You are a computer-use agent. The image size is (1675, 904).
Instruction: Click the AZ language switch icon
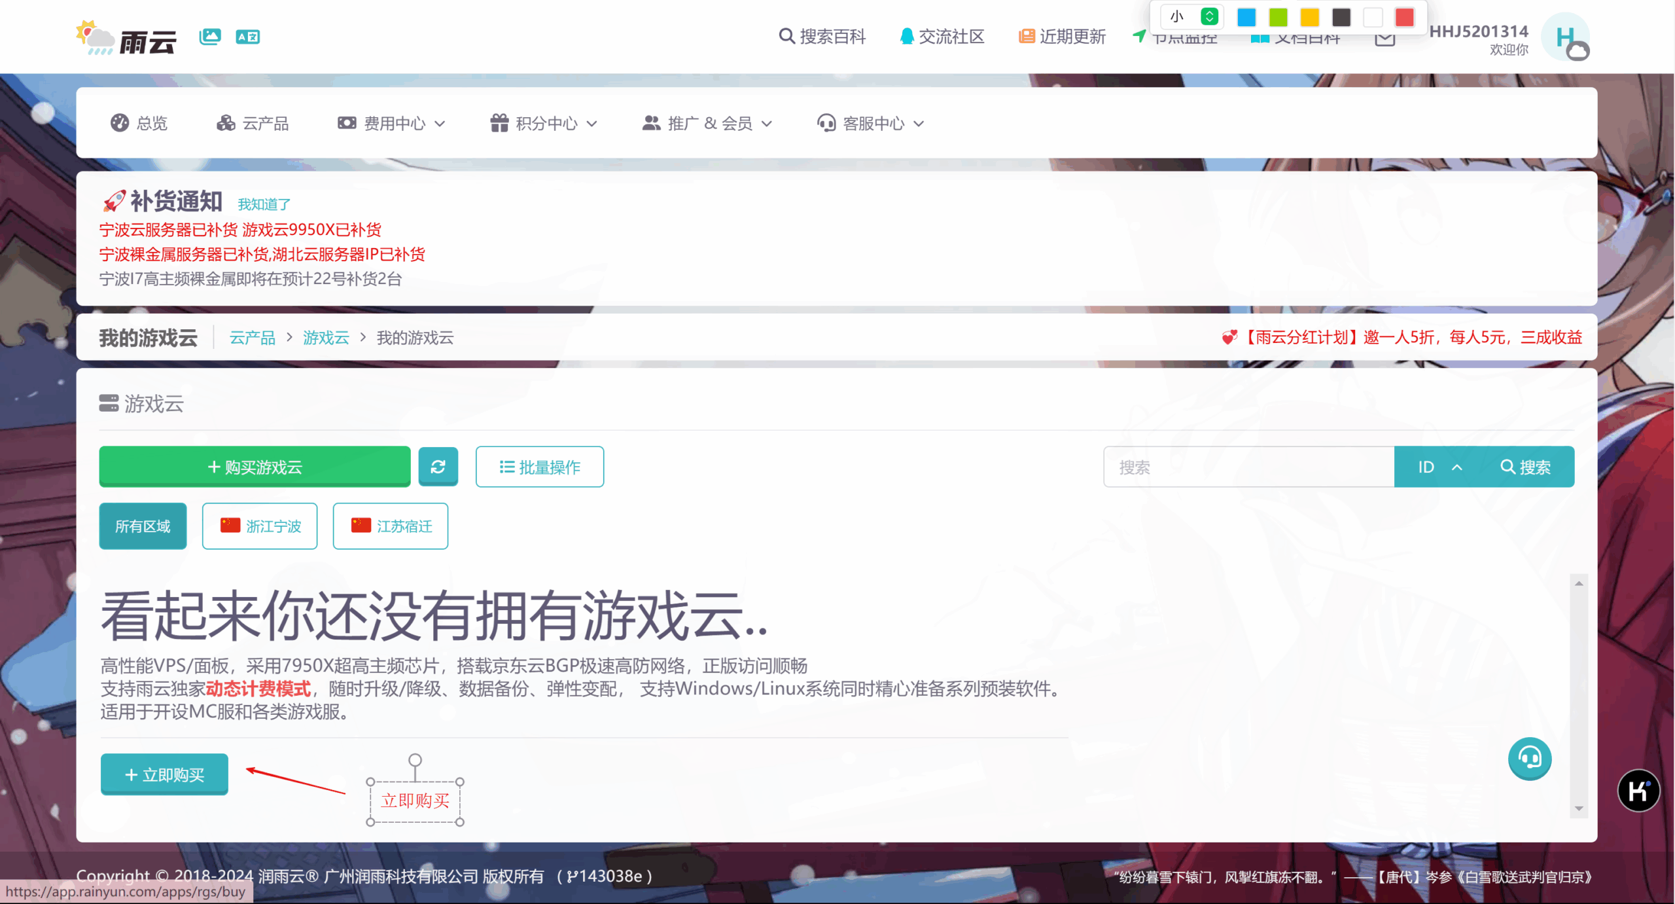click(x=247, y=37)
